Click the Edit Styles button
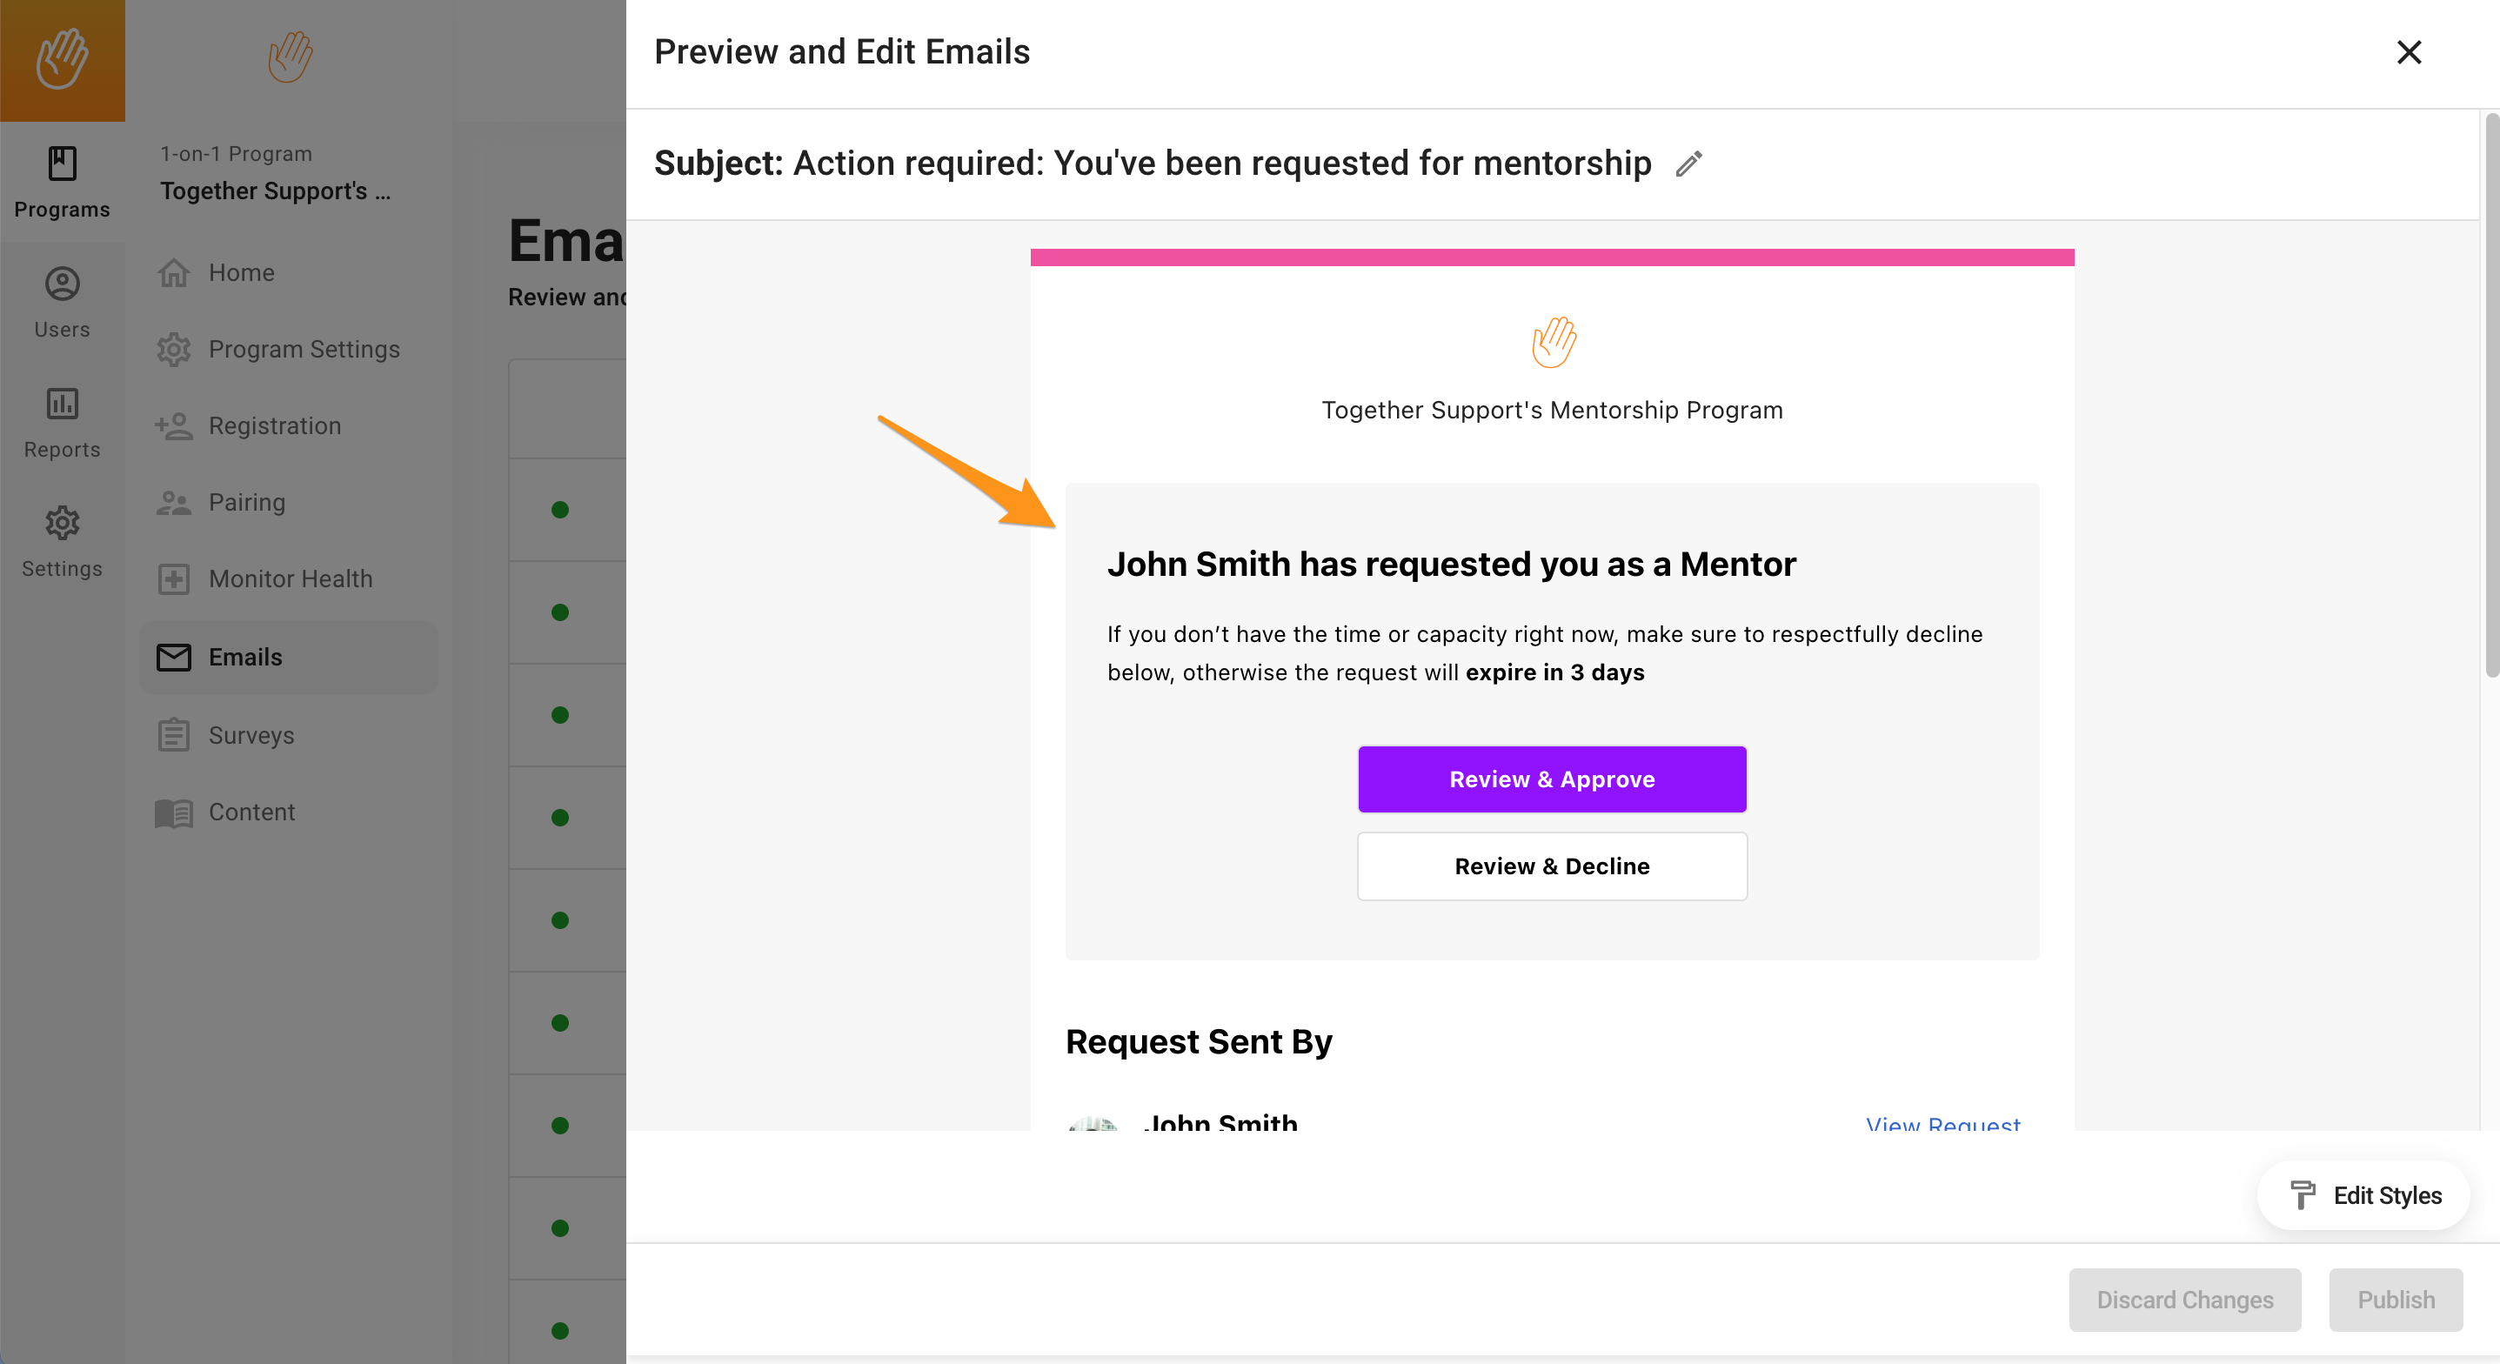 click(x=2364, y=1195)
